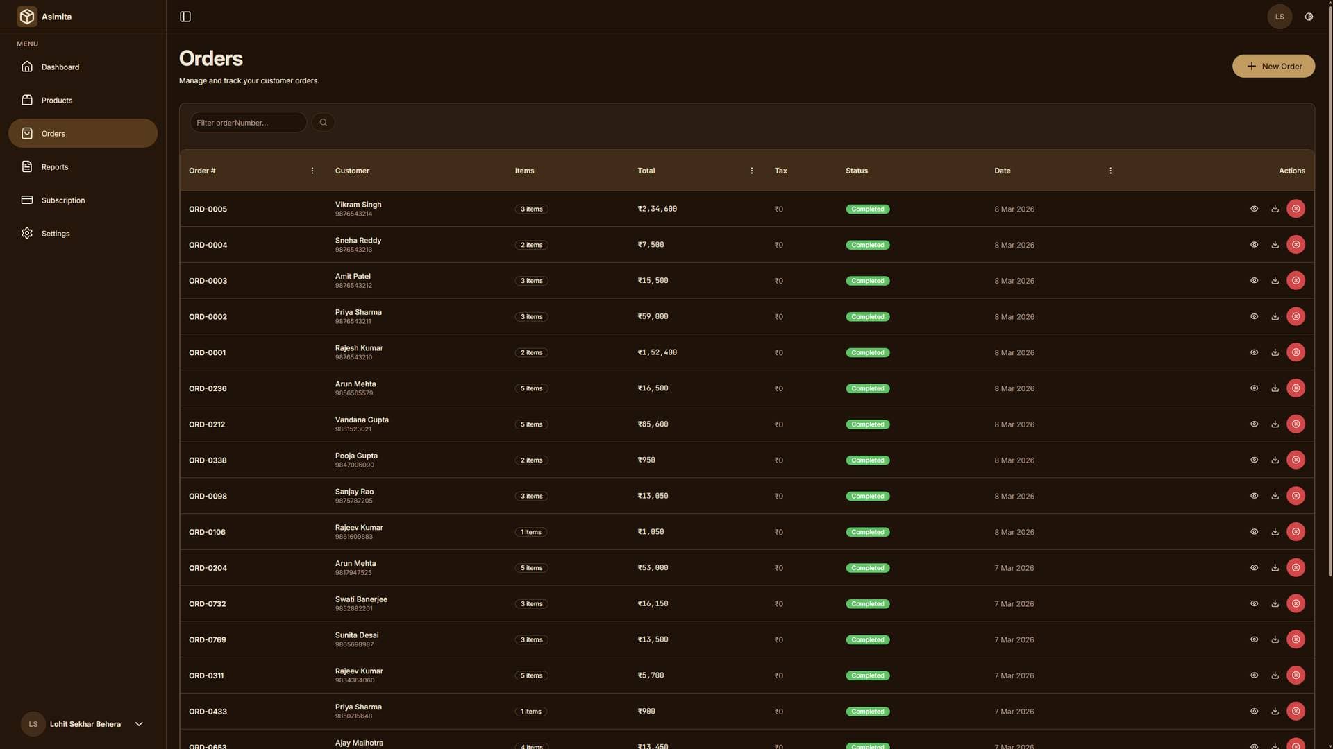Click the Asimita logo icon
The image size is (1333, 749).
click(x=27, y=16)
